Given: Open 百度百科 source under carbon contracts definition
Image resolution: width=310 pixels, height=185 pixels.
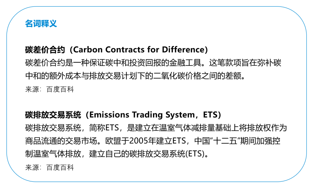Looking at the screenshot, I should [60, 90].
